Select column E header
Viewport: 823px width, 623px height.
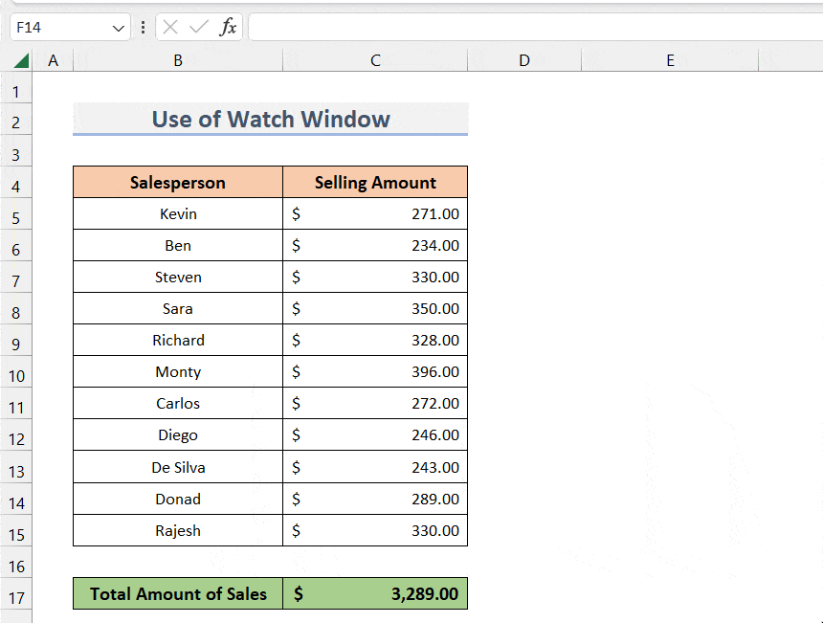click(x=670, y=60)
